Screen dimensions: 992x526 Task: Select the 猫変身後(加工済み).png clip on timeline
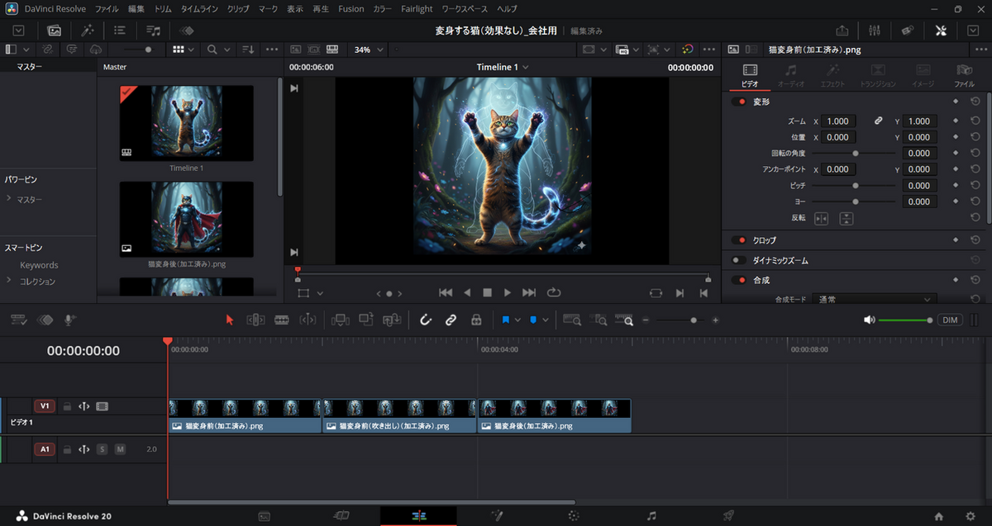coord(554,417)
